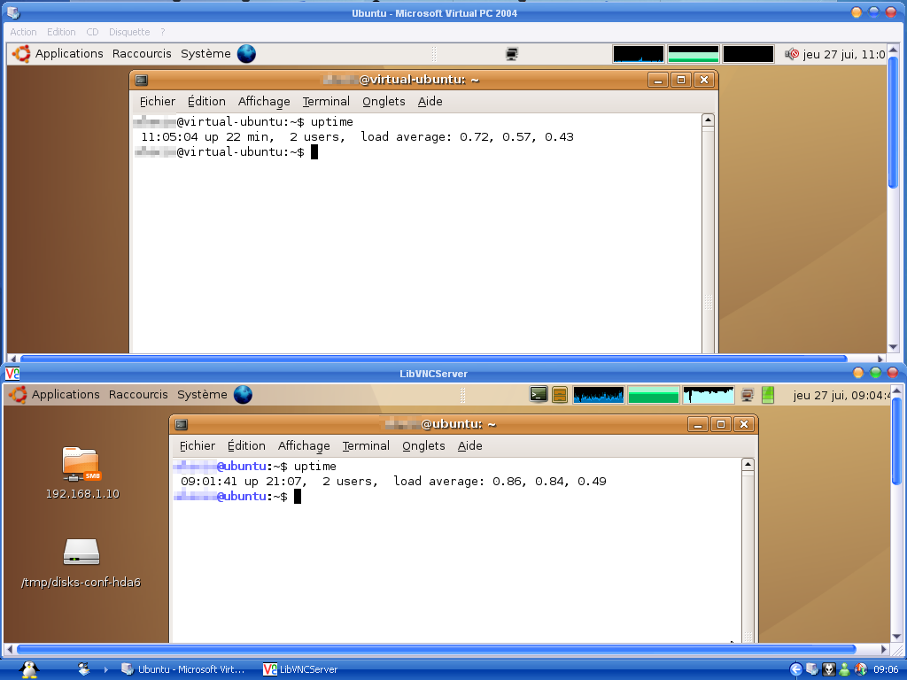Open the CPU usage graph in the Virtual PC Ubuntu panel
Viewport: 907px width, 680px height.
click(x=638, y=54)
